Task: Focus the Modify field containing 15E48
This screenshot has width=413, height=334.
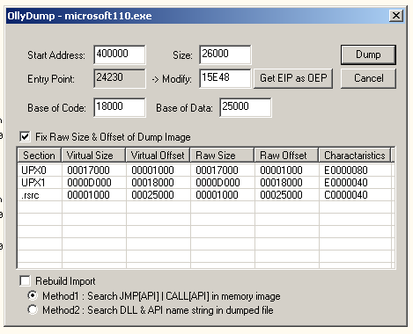Action: pos(225,78)
